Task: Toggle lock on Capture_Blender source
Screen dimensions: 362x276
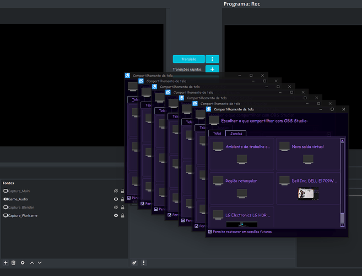Action: tap(122, 208)
